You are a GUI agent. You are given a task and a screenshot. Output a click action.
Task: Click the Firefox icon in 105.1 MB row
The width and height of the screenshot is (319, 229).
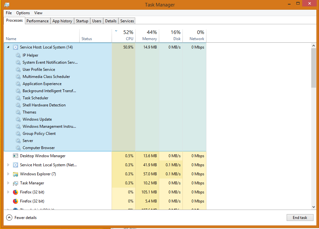15,192
